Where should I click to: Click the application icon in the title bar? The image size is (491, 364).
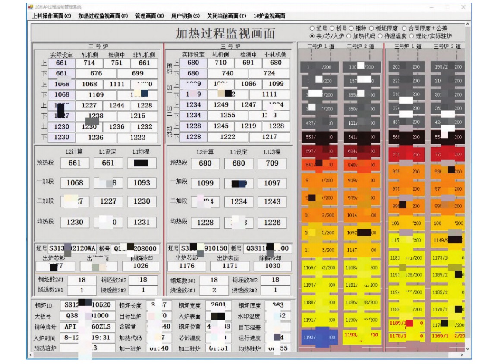pyautogui.click(x=31, y=7)
